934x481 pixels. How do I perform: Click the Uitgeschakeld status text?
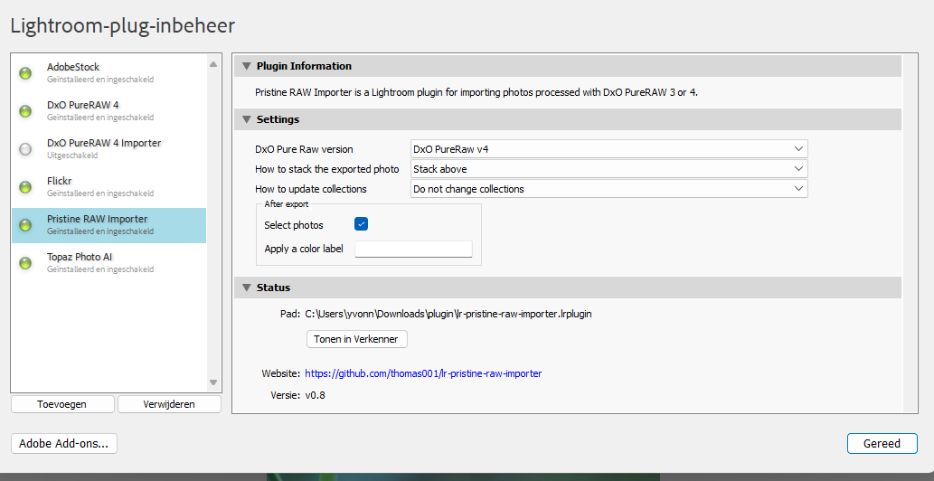(x=72, y=156)
